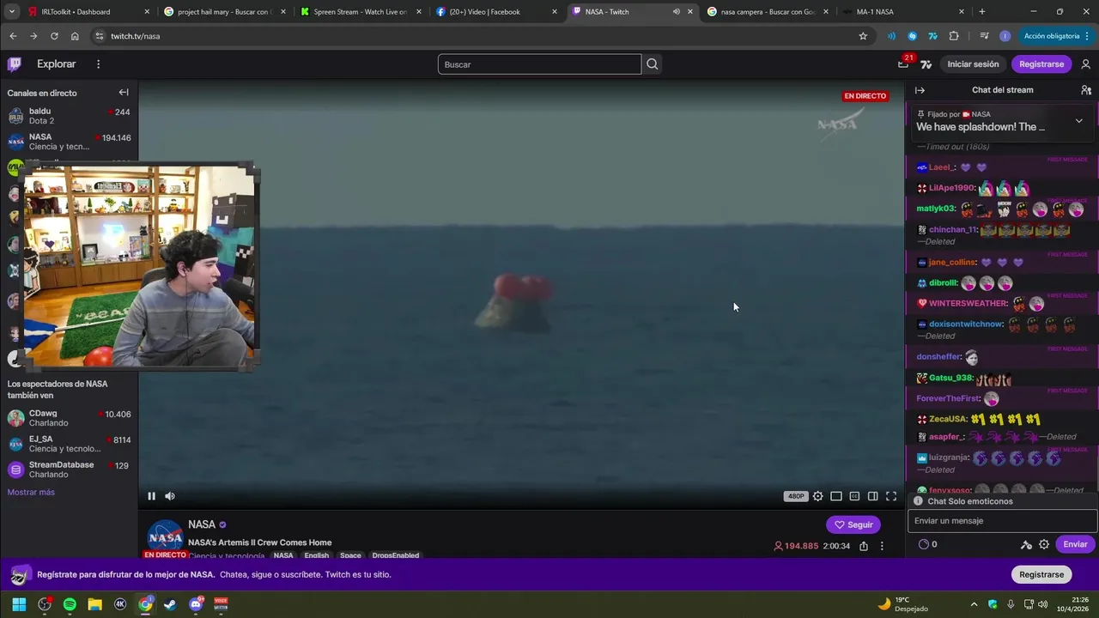Open the video player settings gear
Screen dimensions: 1099x618
[x=817, y=496]
